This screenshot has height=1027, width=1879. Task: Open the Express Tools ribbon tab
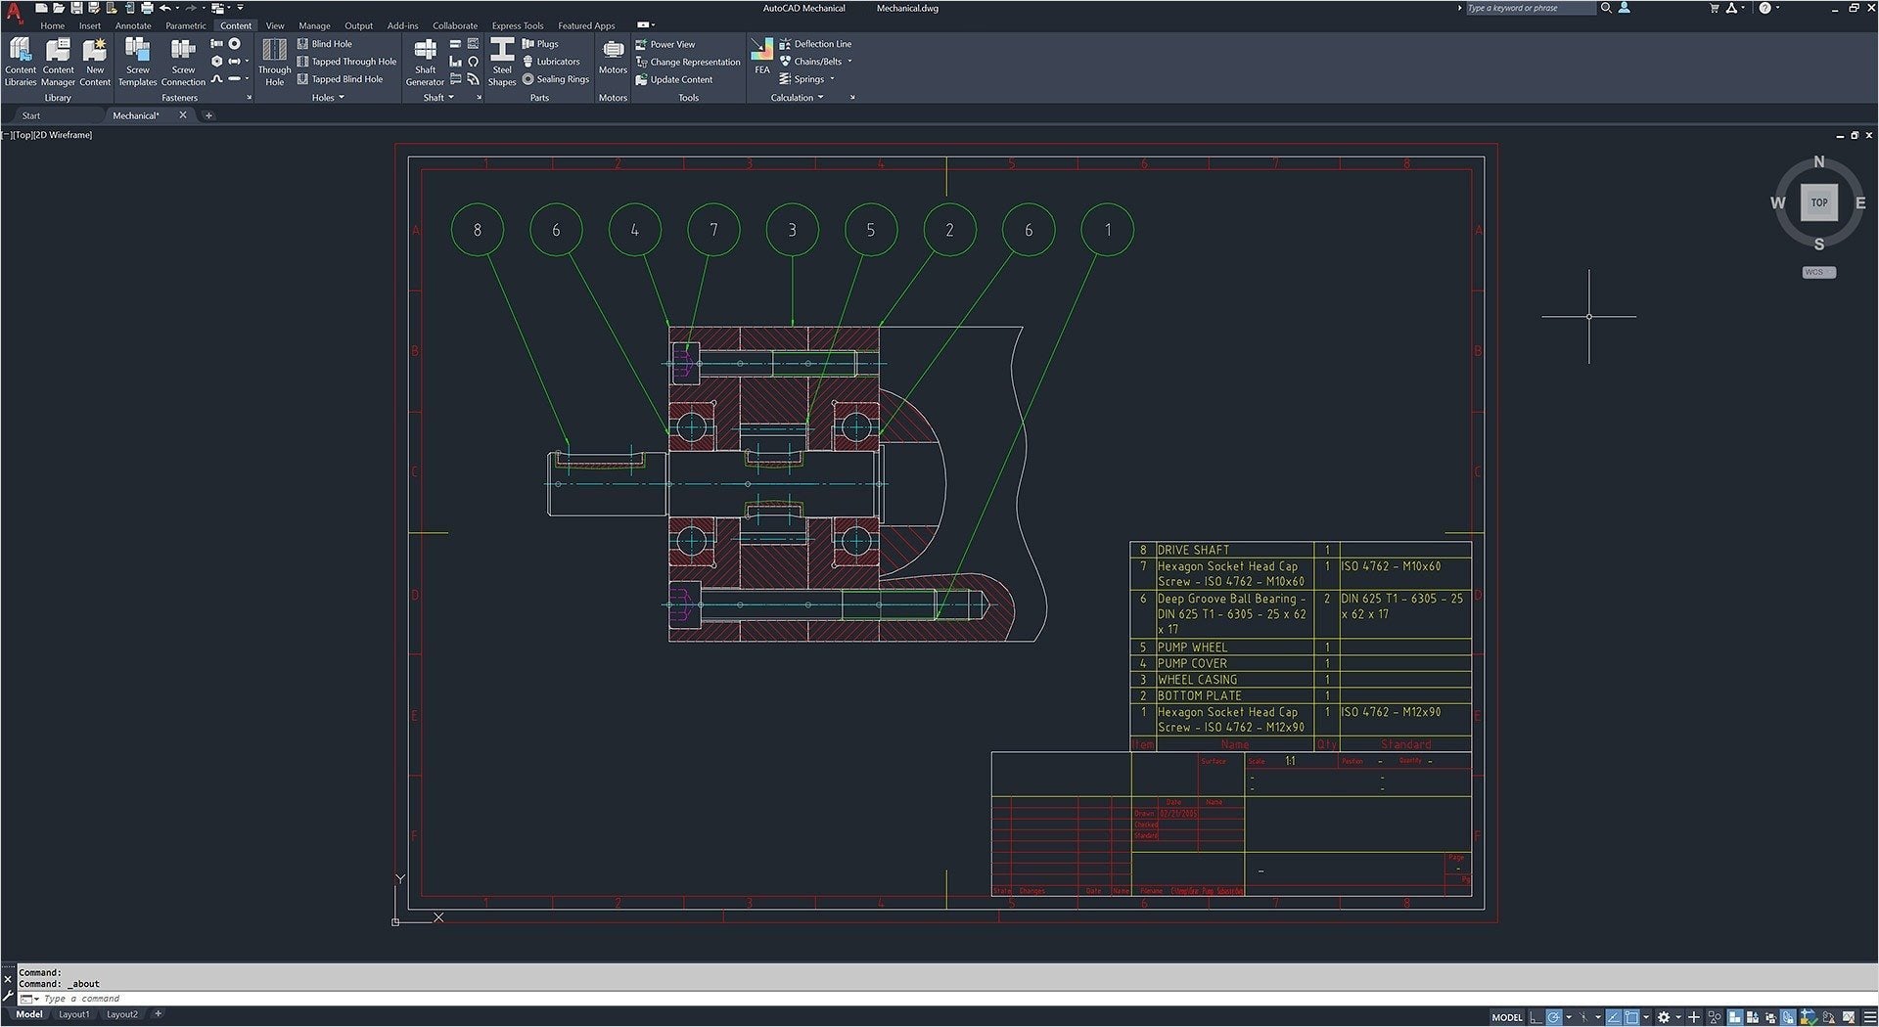coord(518,26)
